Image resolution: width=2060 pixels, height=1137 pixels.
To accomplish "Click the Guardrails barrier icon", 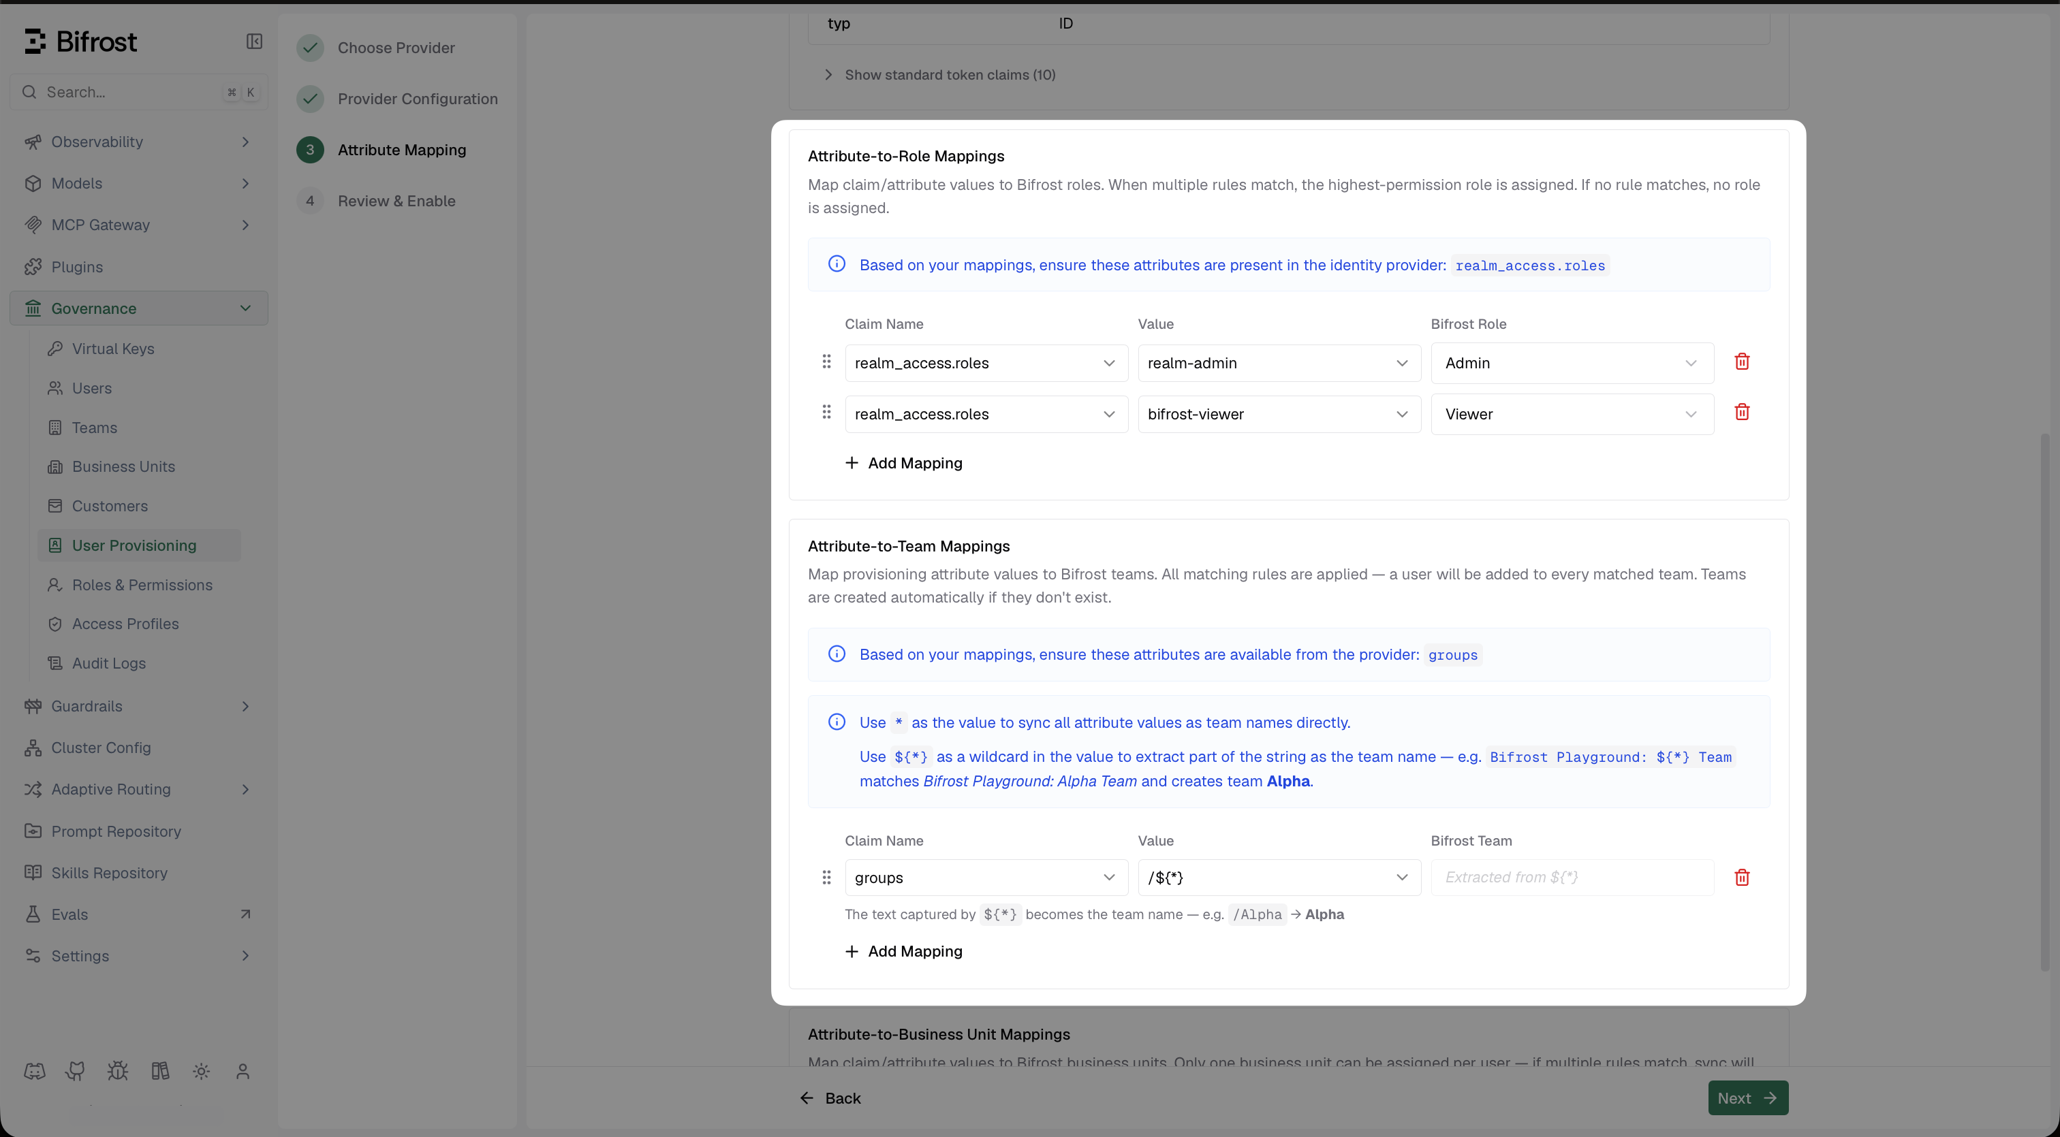I will [33, 706].
